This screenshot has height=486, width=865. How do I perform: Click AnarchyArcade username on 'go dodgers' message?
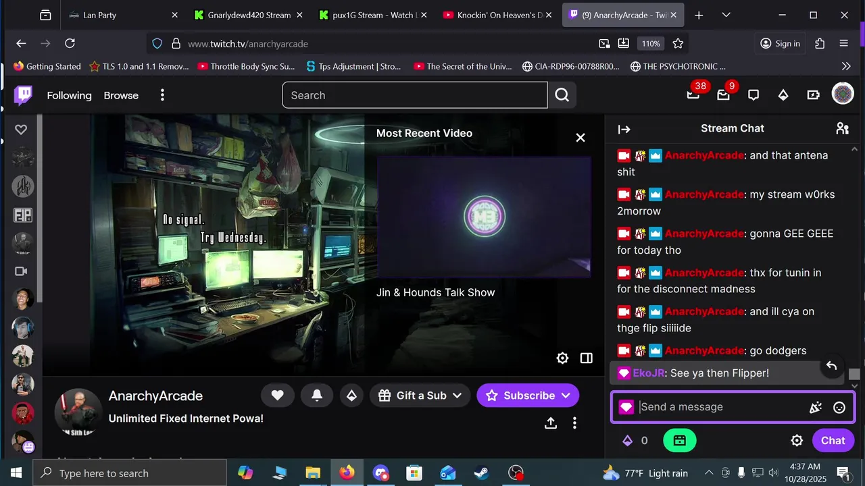click(705, 350)
